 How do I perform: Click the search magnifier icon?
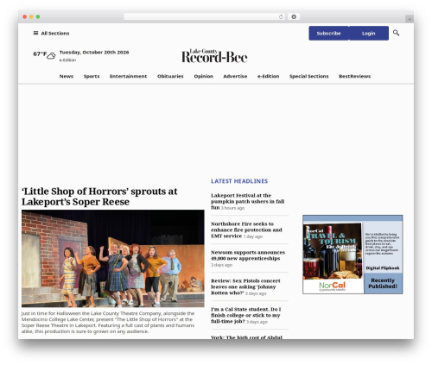[396, 33]
